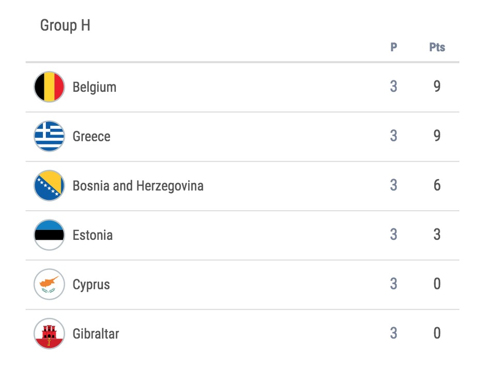Screen dimensions: 485x379
Task: Click the P column header
Action: [x=393, y=47]
